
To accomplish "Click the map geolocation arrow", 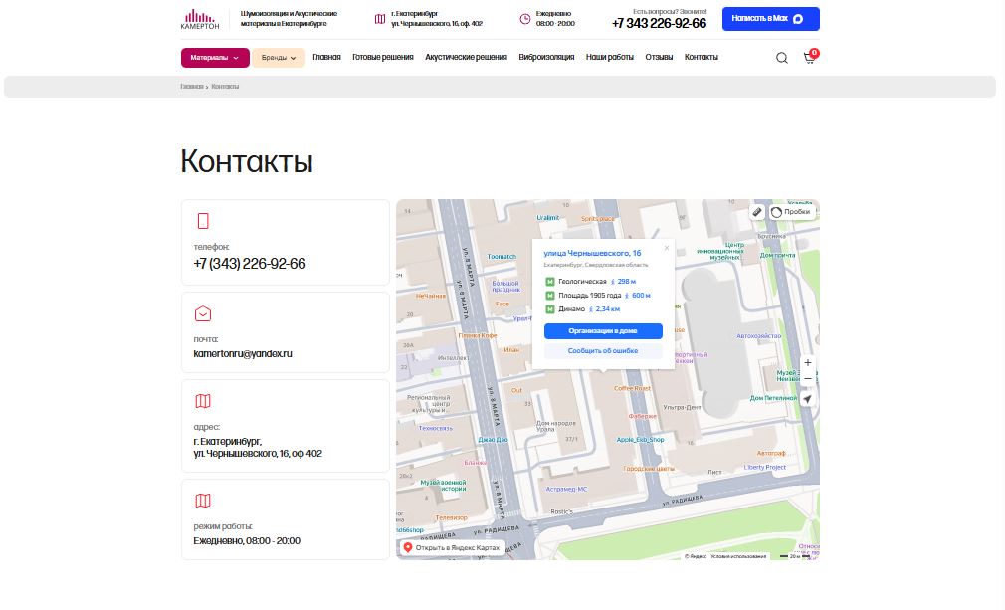I will [x=808, y=399].
